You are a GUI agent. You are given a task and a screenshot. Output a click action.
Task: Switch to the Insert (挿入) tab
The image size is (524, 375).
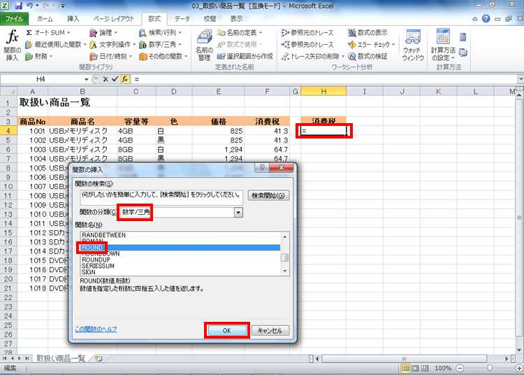[x=73, y=19]
